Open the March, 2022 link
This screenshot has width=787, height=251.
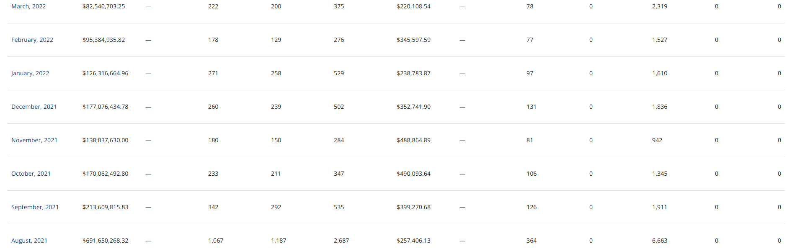tap(28, 6)
